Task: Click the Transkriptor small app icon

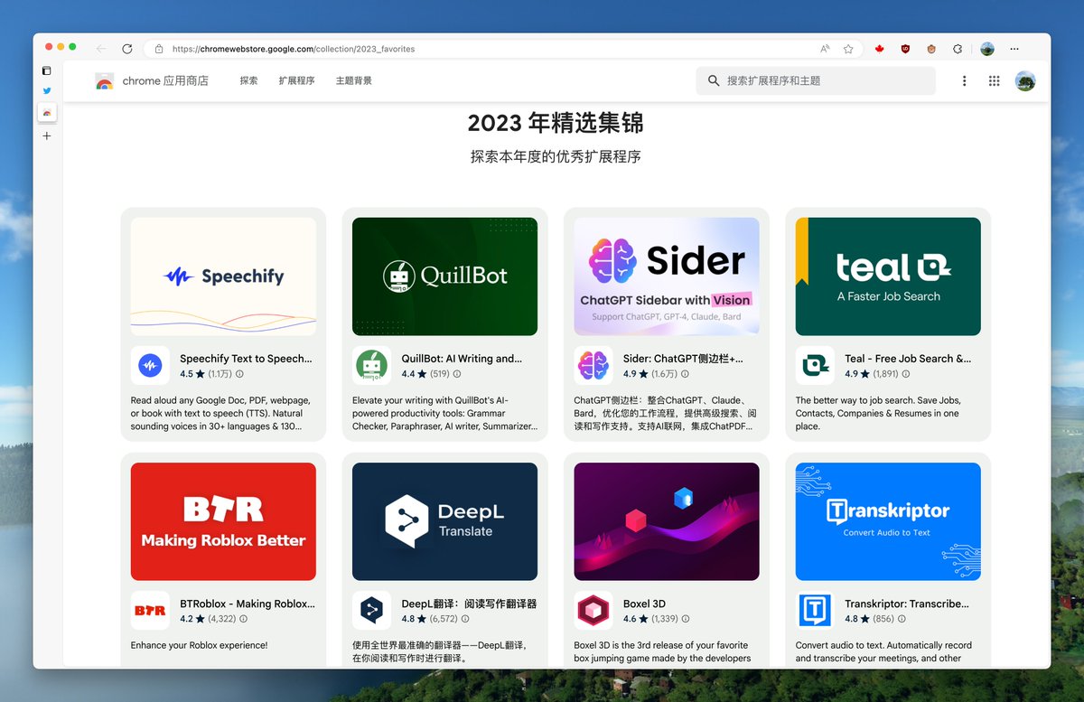Action: pos(815,611)
